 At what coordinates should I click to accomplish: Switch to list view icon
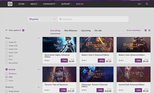pos(149,30)
